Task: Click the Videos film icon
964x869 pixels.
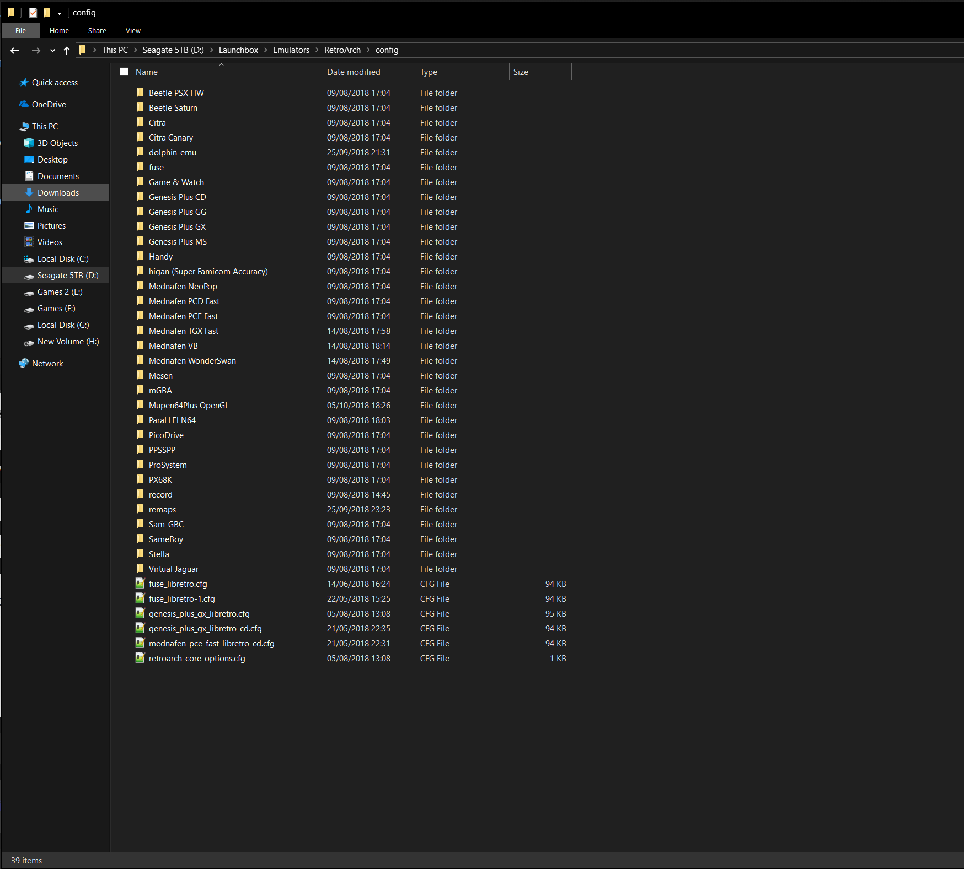Action: (x=29, y=242)
